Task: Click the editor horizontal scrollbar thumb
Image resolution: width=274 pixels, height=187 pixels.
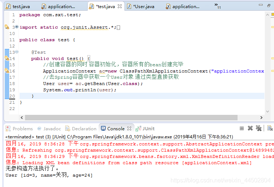Action: pos(131,117)
